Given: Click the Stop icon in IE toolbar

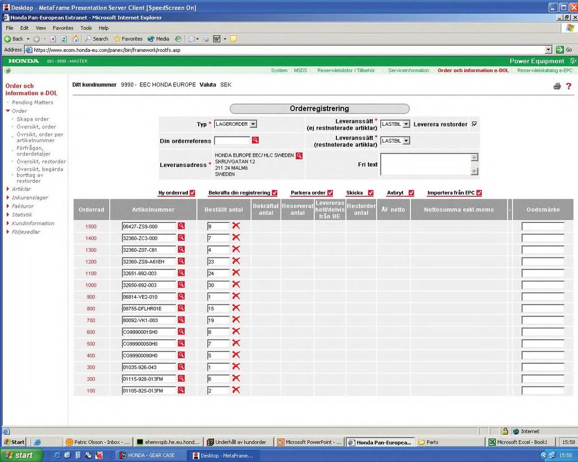Looking at the screenshot, I should click(52, 39).
